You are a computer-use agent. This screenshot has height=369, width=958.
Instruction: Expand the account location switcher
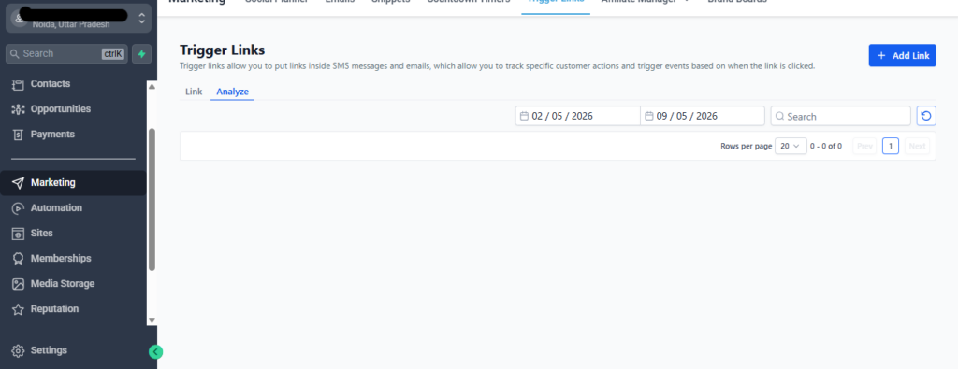142,19
